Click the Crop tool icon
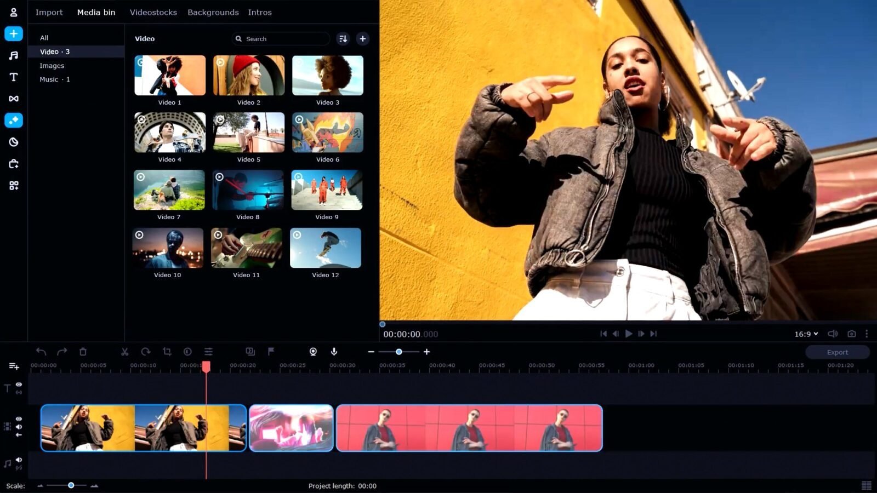Image resolution: width=877 pixels, height=493 pixels. click(167, 352)
